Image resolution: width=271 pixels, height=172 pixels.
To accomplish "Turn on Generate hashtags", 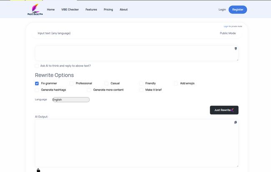I will (x=37, y=90).
